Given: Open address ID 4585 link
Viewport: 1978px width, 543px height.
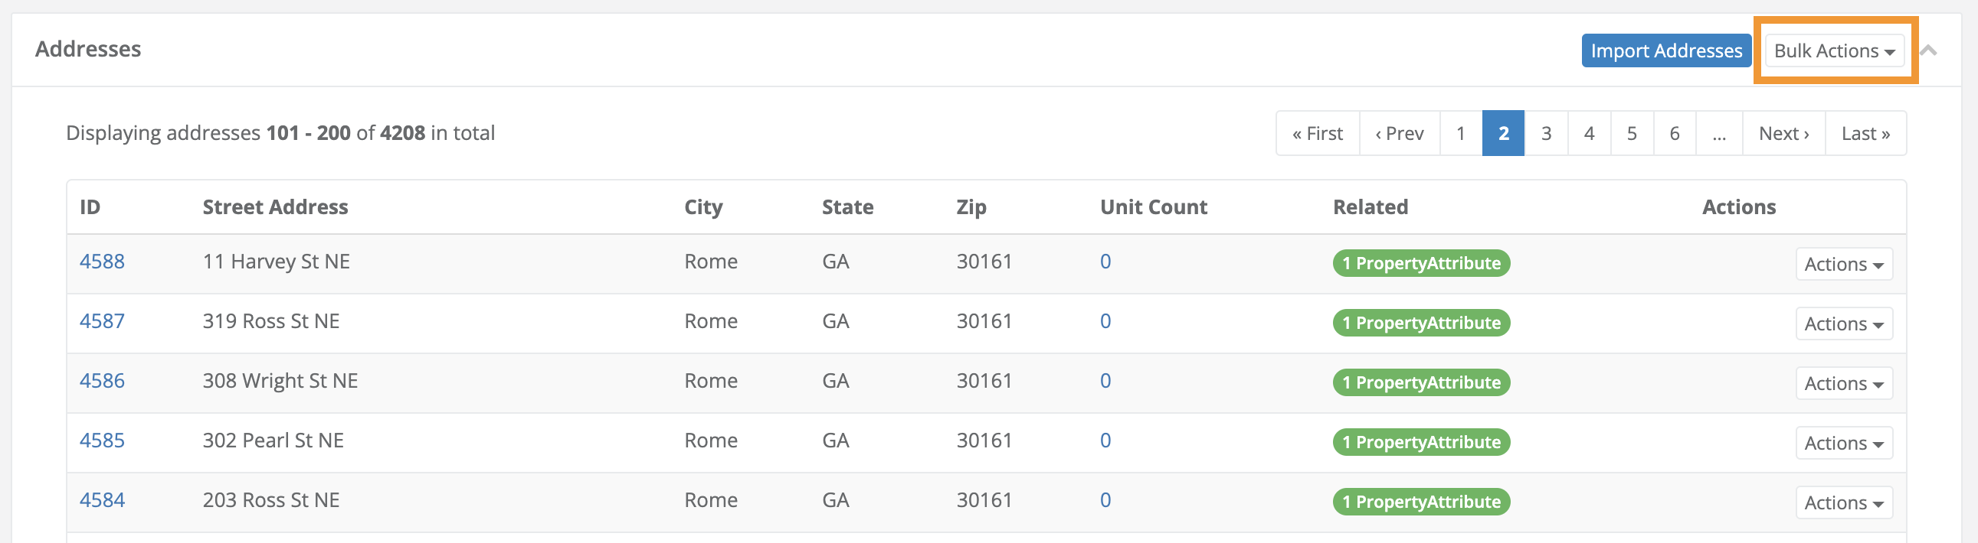Looking at the screenshot, I should coord(102,441).
